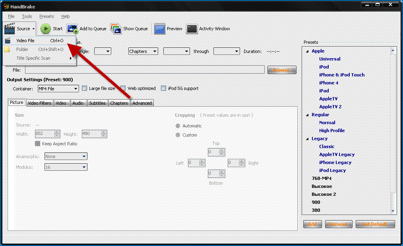Collapse the Regular presets group

tap(307, 115)
